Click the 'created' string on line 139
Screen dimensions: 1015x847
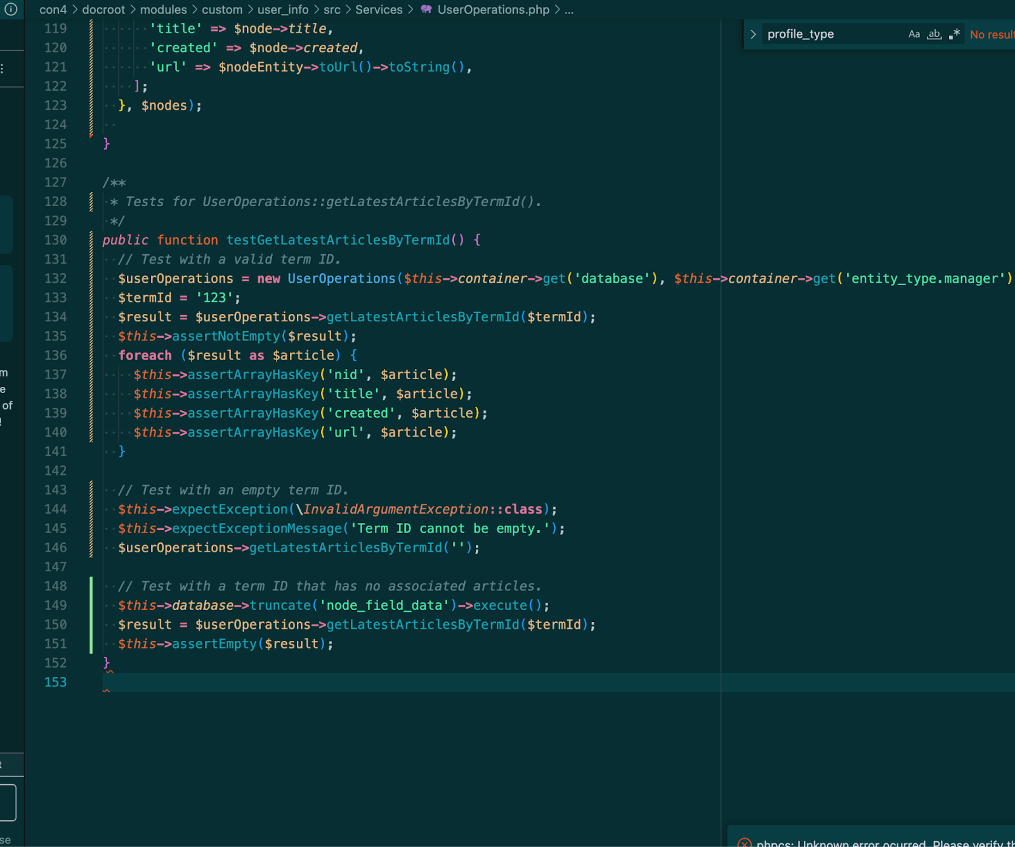(x=361, y=413)
